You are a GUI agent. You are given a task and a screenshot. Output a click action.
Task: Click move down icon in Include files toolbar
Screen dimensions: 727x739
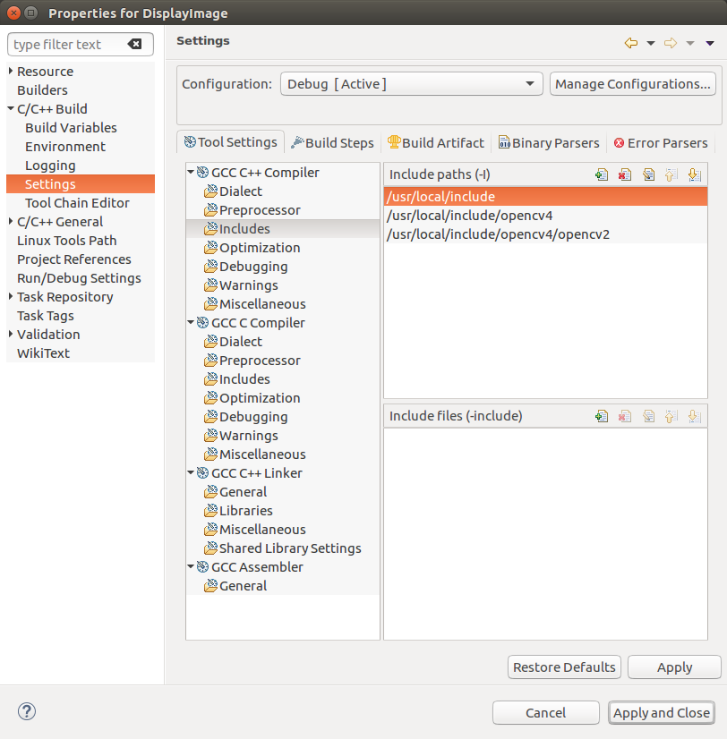(x=694, y=416)
